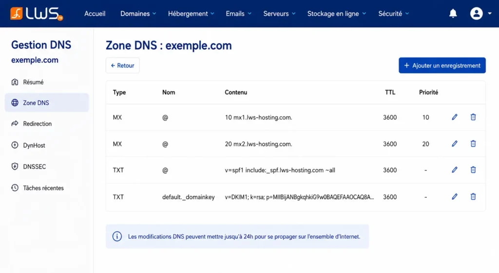499x273 pixels.
Task: Select Zone DNS in the sidebar
Action: (46, 102)
